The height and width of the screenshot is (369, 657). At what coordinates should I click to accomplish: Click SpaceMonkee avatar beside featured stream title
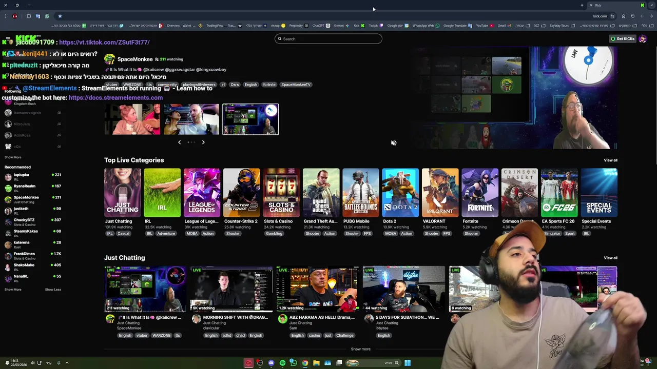[x=109, y=59]
